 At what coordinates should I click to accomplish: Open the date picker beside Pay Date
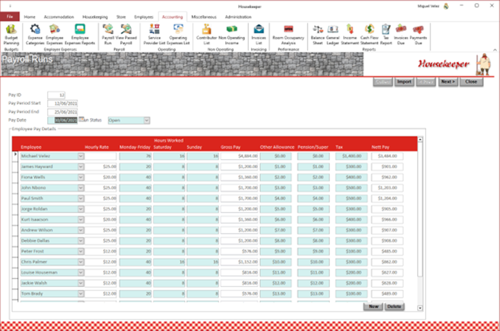click(81, 120)
